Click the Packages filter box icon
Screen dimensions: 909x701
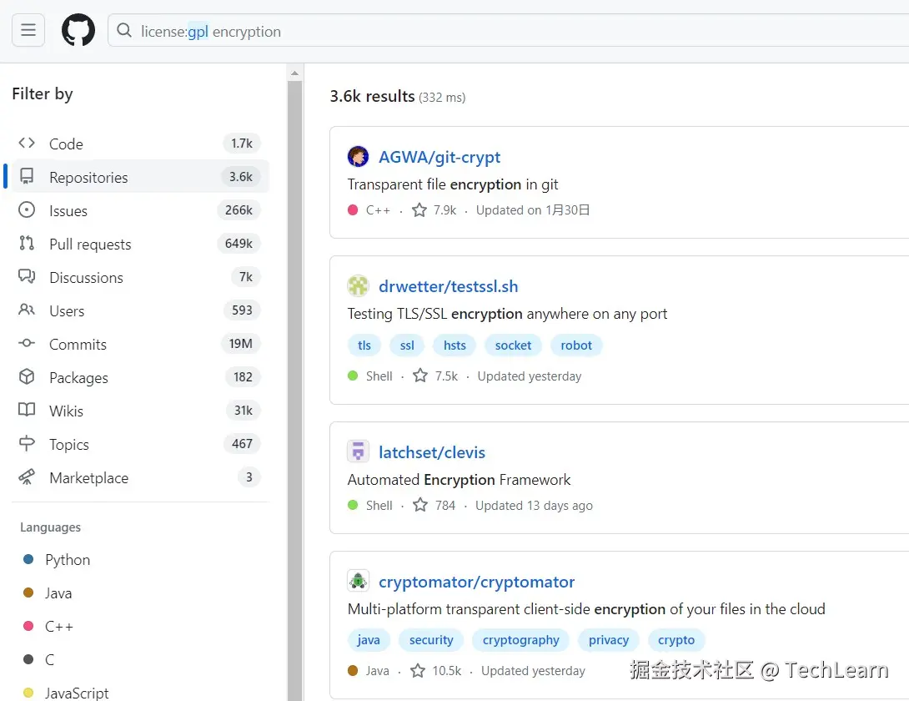pos(27,376)
